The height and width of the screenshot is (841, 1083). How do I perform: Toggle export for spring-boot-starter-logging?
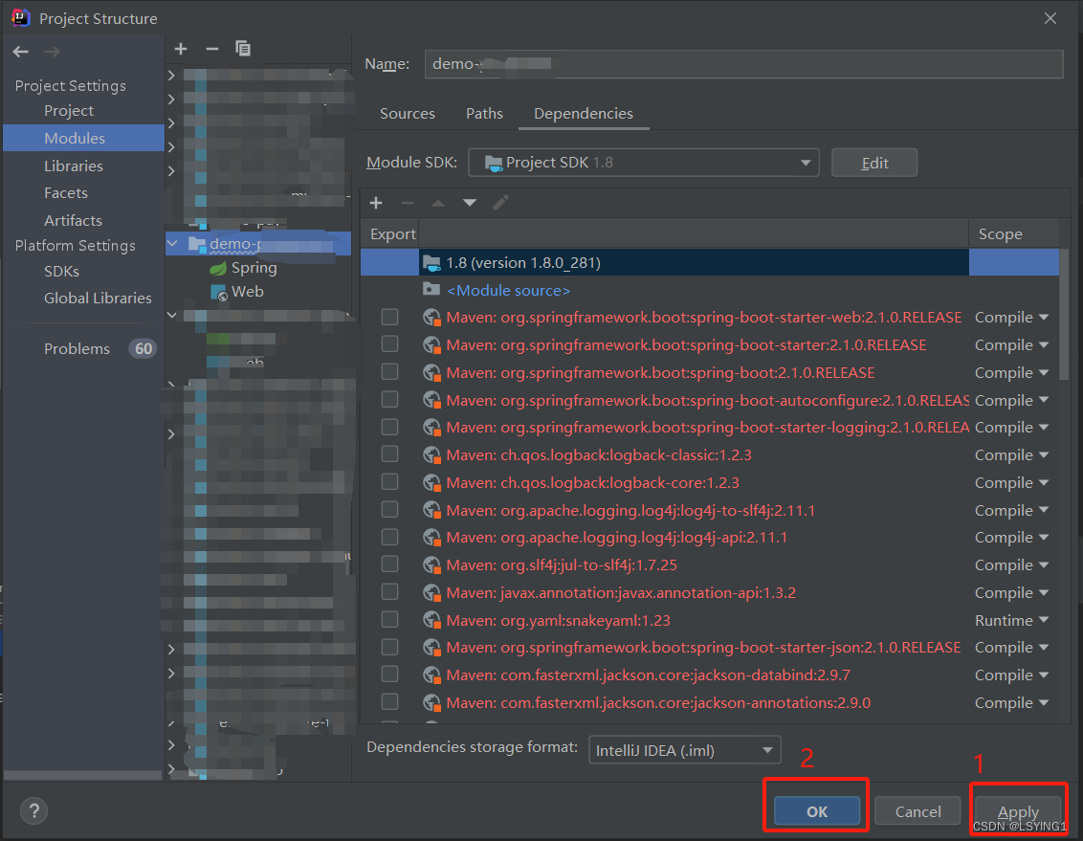389,427
